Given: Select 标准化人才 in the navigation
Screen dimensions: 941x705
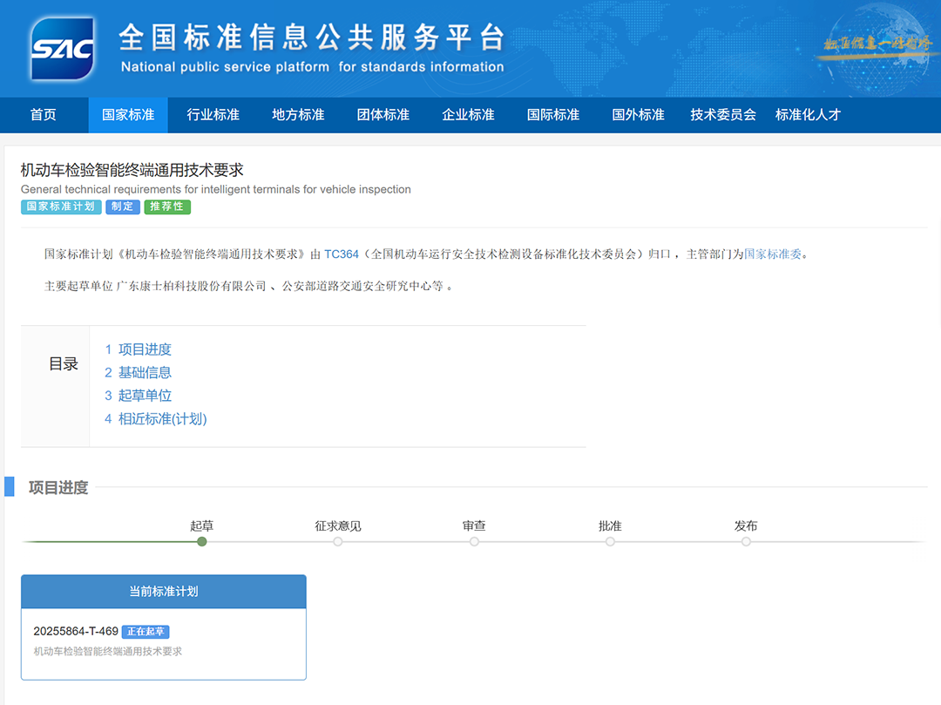Looking at the screenshot, I should tap(808, 114).
